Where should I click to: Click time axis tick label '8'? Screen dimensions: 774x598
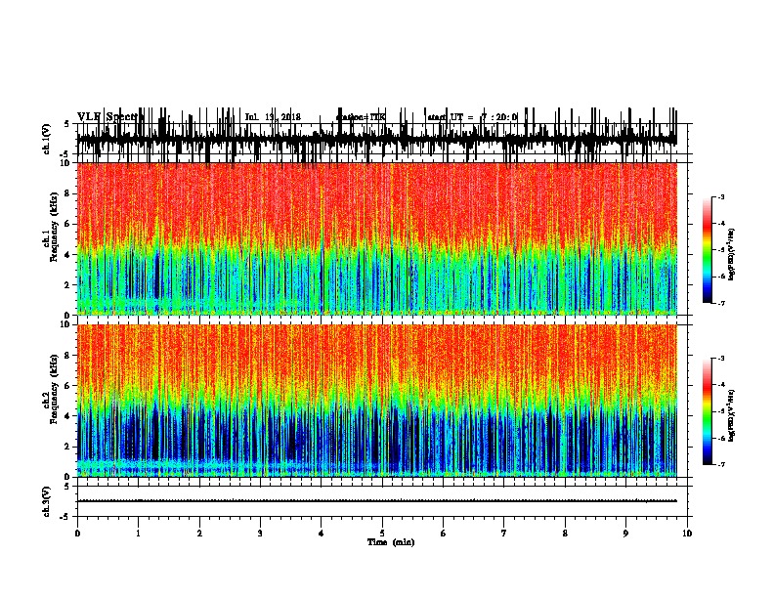tap(565, 534)
